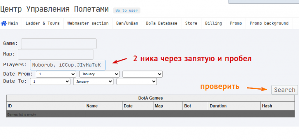Open Promo background page
Image resolution: width=299 pixels, height=140 pixels.
tap(269, 23)
